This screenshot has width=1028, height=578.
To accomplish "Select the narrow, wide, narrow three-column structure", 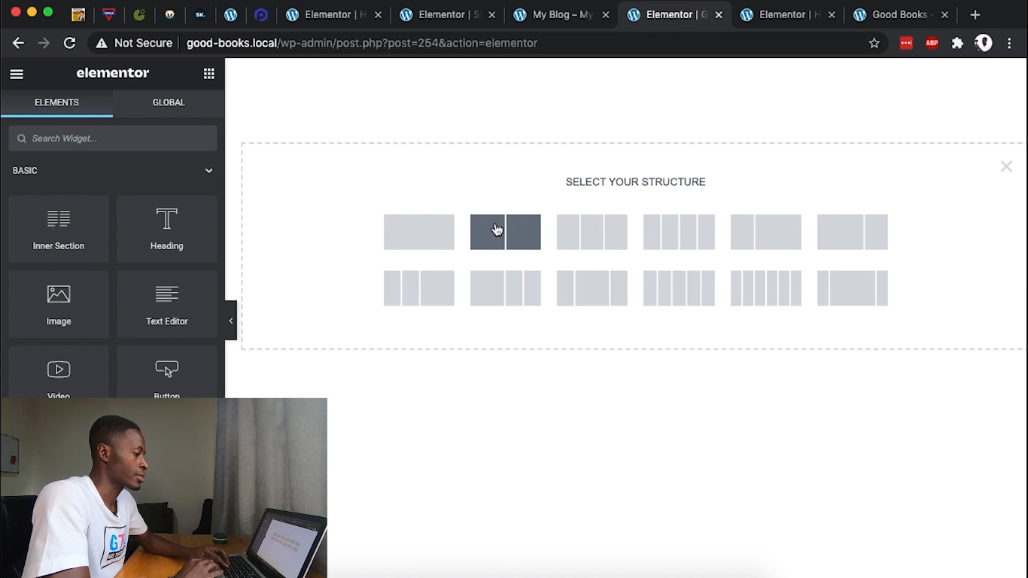I will [x=592, y=288].
